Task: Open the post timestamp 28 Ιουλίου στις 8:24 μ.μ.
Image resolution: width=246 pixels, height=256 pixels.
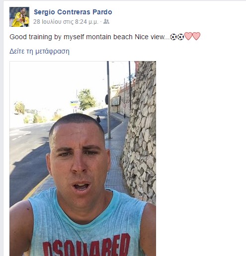Action: click(x=66, y=22)
